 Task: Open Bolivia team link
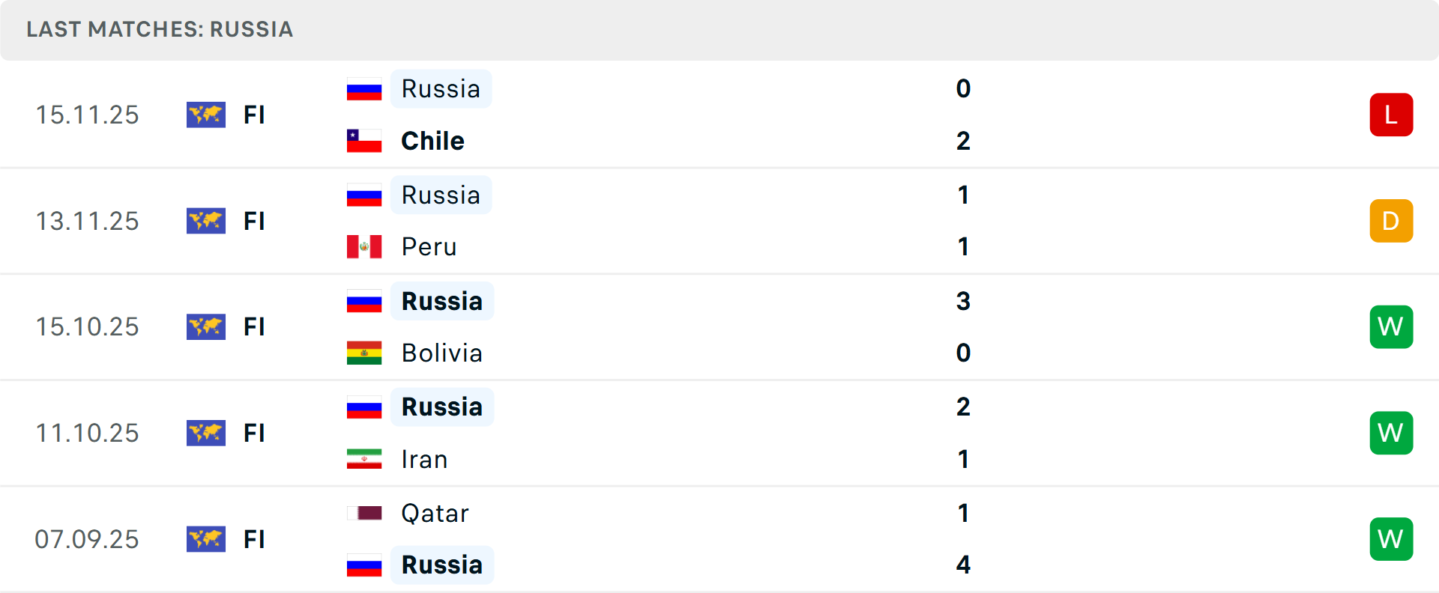coord(441,353)
